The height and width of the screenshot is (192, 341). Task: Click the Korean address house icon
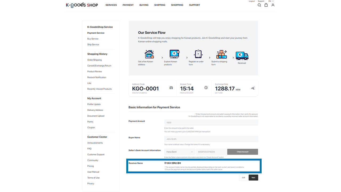coord(149,54)
